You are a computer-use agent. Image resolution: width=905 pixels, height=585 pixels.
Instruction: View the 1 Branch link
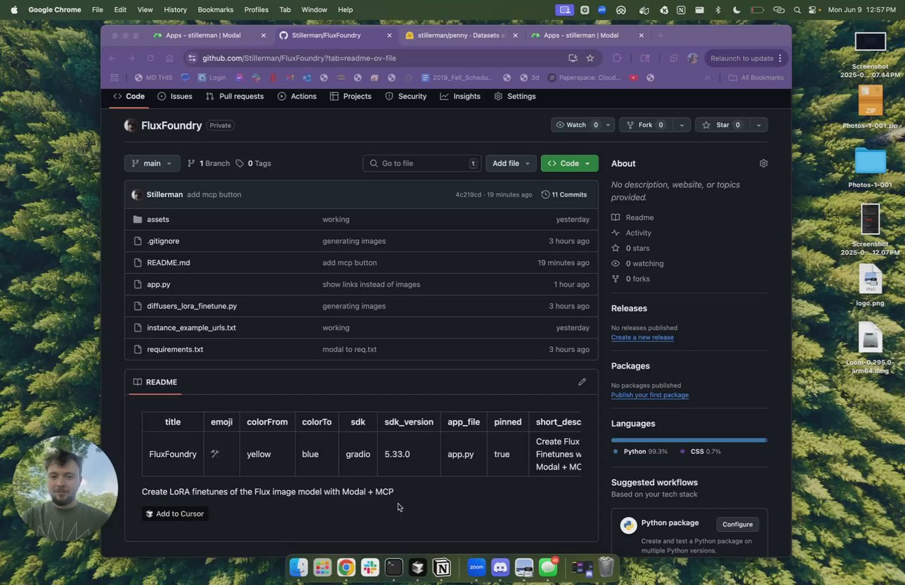209,163
